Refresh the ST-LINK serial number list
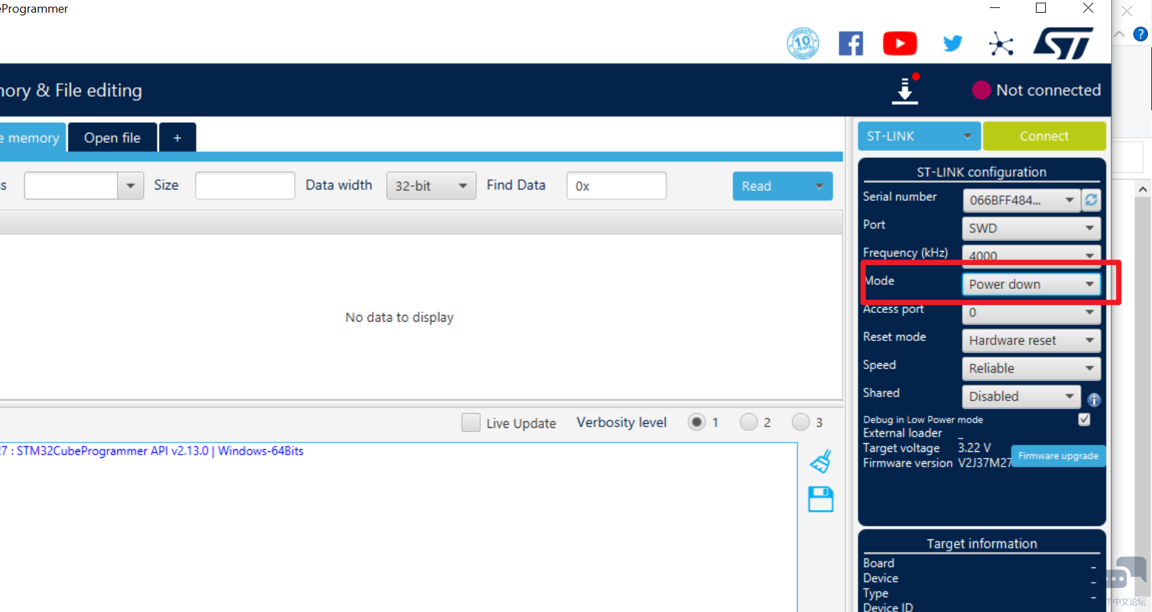Viewport: 1152px width, 612px height. click(x=1091, y=200)
